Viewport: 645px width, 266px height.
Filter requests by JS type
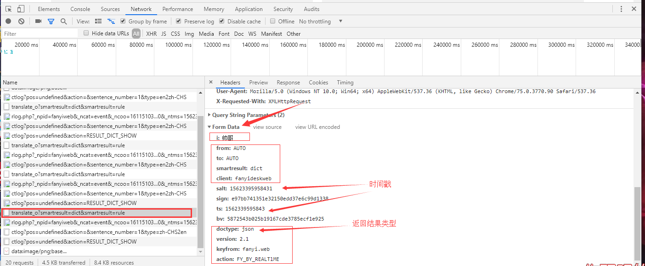click(x=164, y=33)
